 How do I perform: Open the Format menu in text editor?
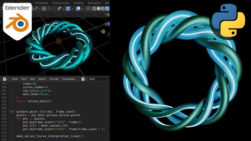pos(54,79)
